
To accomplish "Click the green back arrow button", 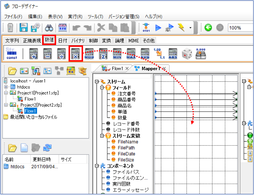I will coord(208,28).
